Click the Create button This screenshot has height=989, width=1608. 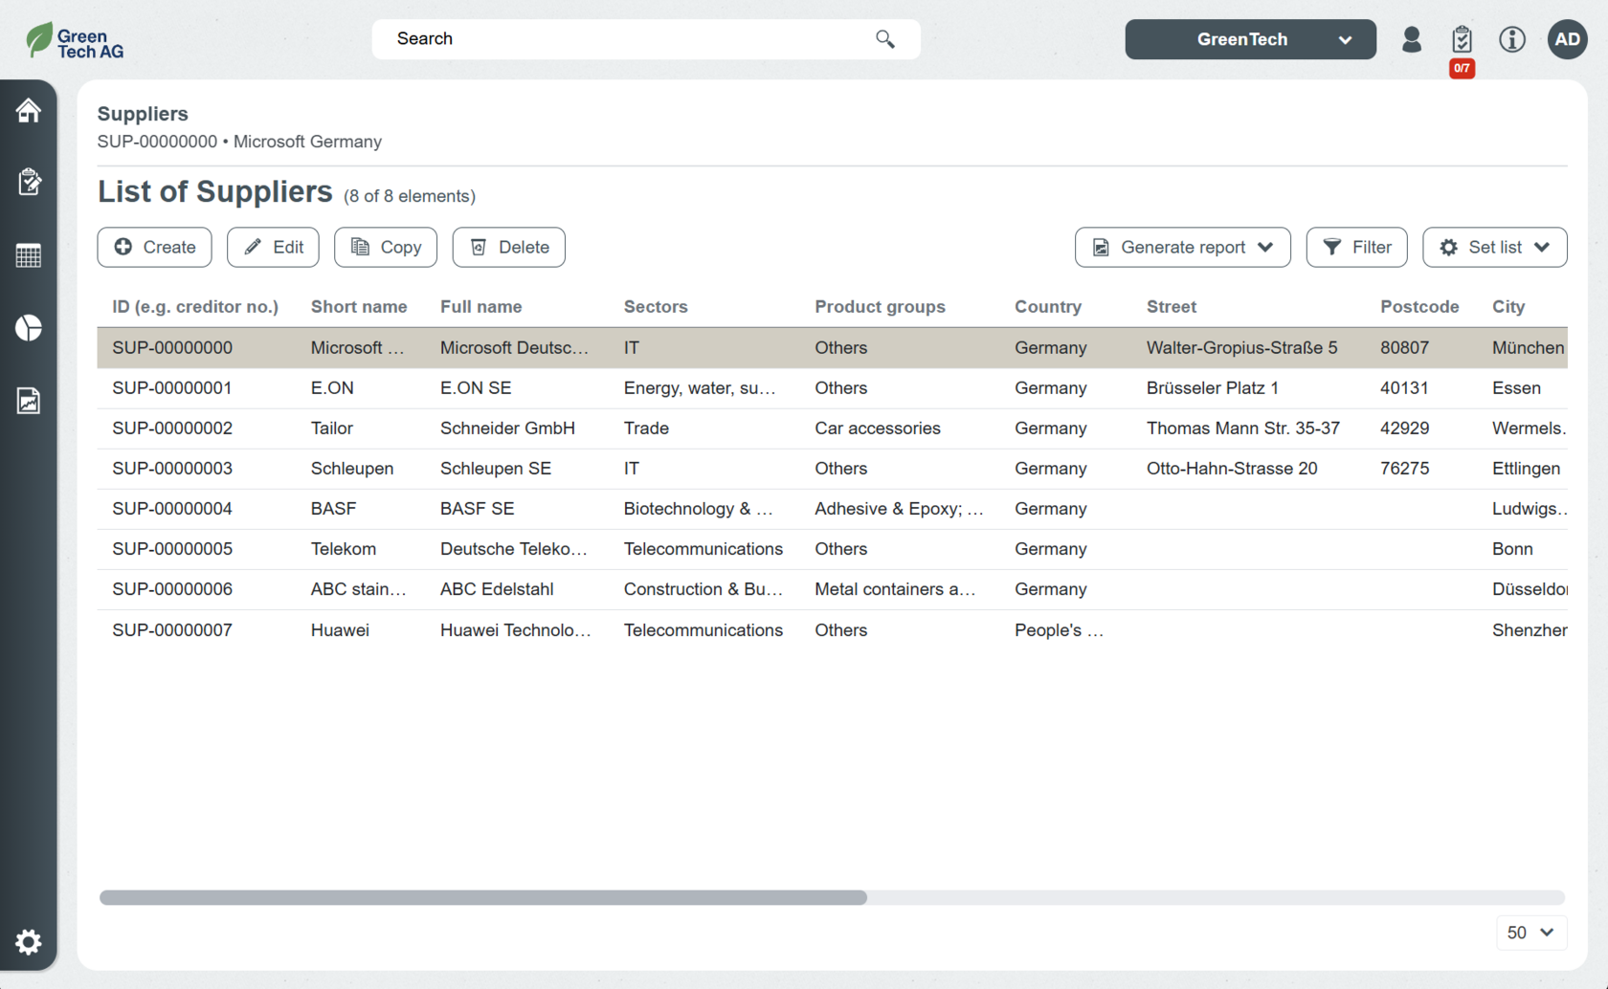(154, 247)
